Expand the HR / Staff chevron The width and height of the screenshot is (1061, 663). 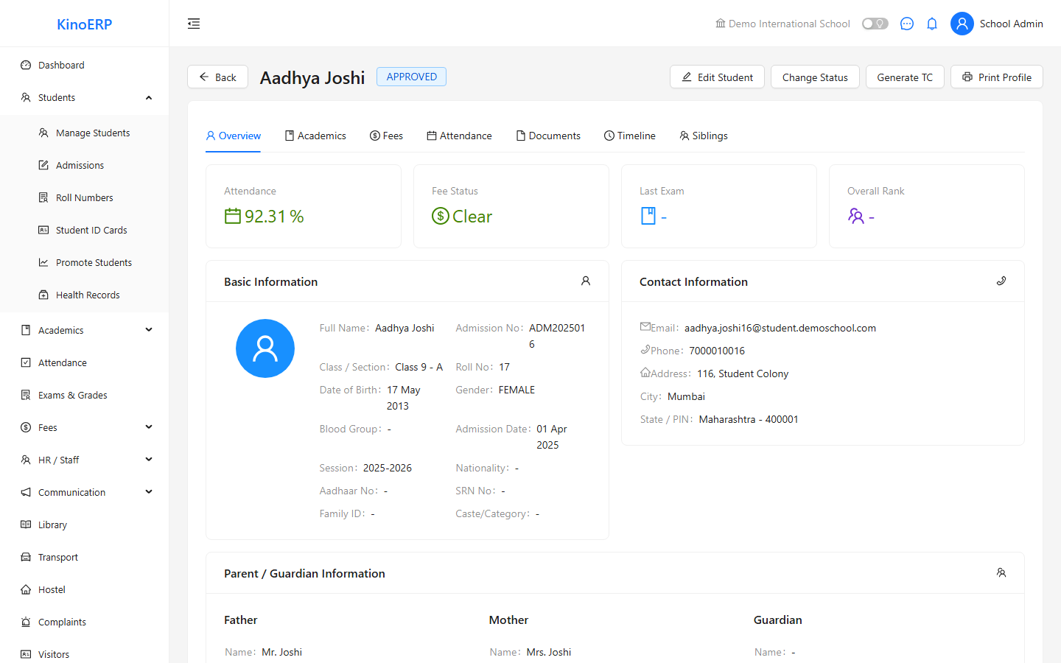[x=149, y=460]
